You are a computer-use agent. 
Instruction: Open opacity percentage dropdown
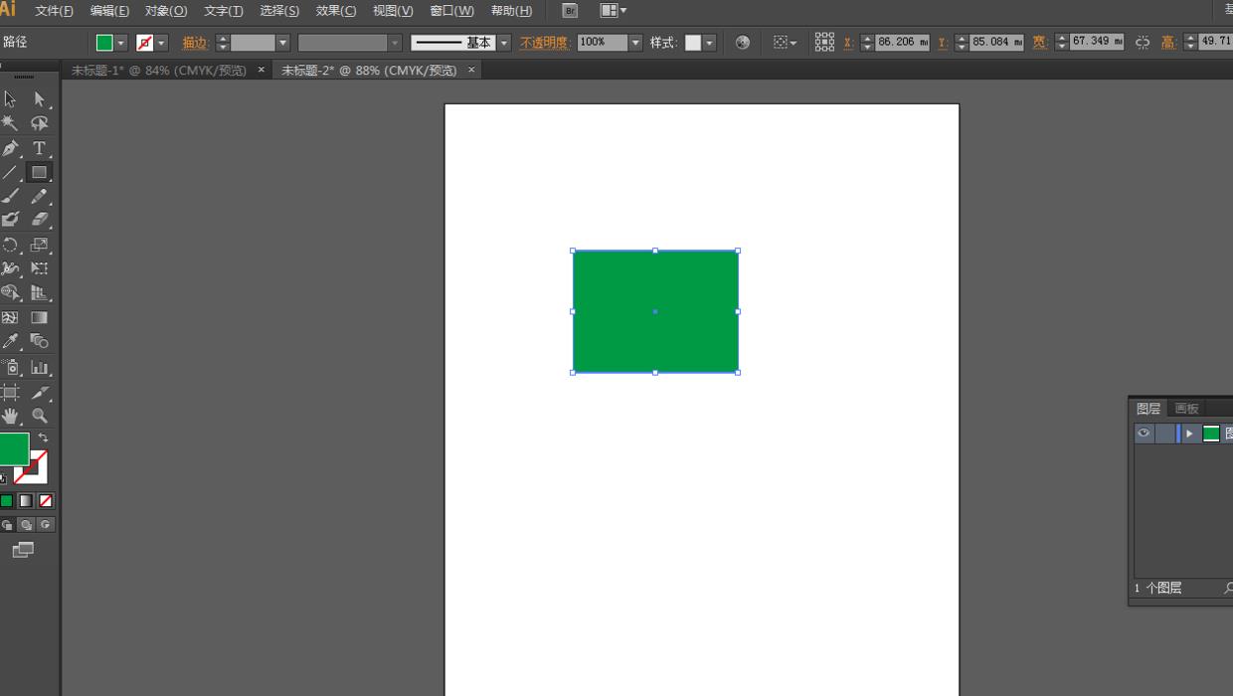coord(635,43)
